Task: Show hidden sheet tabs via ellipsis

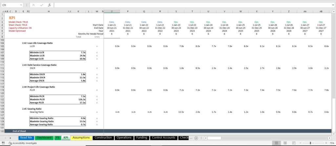Action: pyautogui.click(x=191, y=138)
